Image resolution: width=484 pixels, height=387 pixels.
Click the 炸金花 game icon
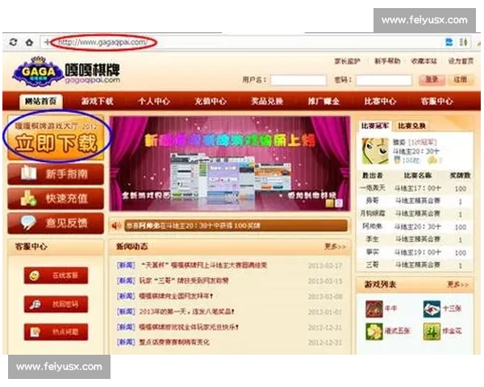432,331
